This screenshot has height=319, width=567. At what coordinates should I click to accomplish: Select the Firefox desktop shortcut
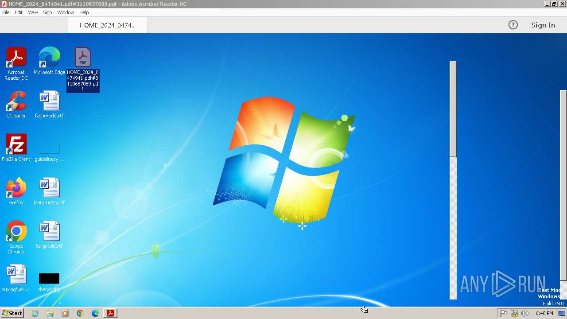(16, 191)
